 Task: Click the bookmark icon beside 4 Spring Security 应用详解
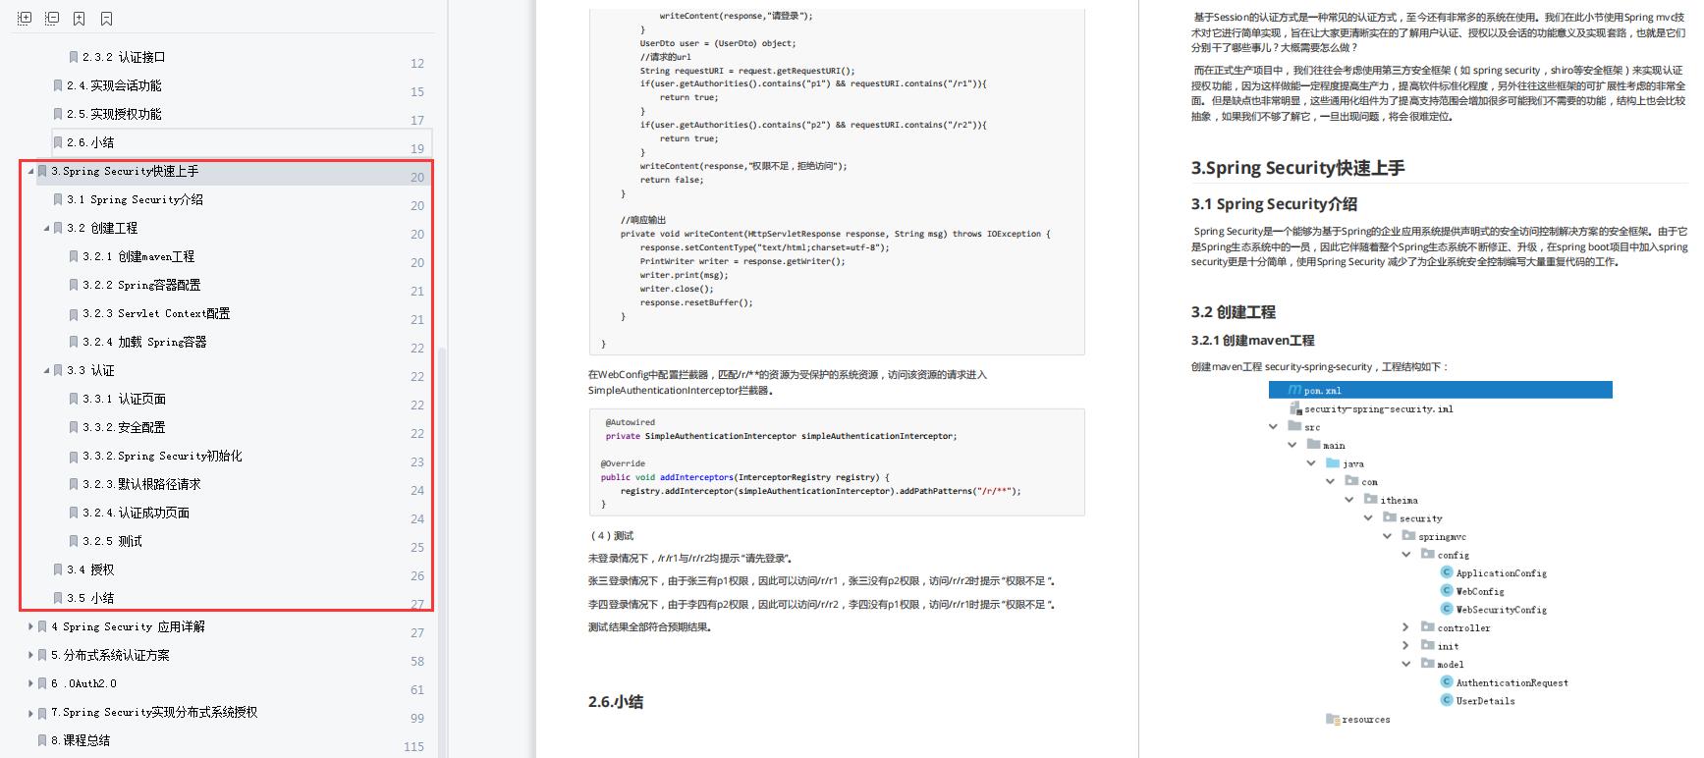(42, 626)
